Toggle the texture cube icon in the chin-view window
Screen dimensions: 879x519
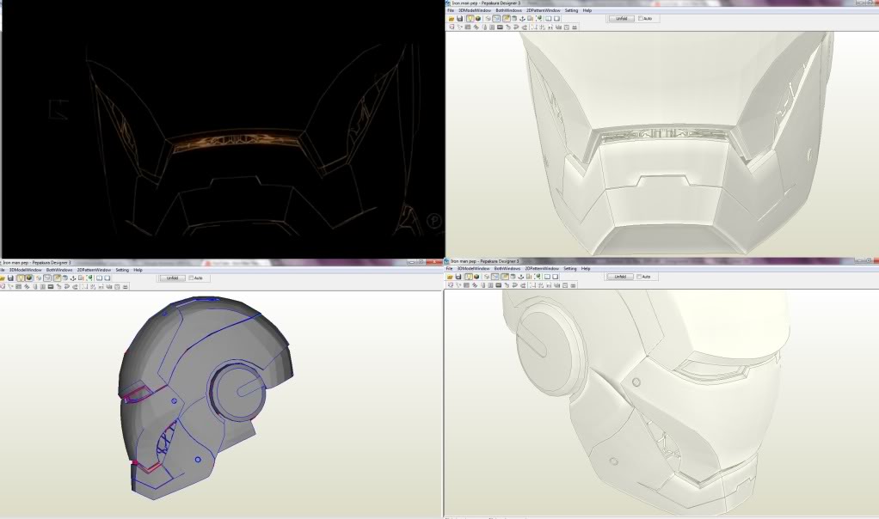(x=477, y=19)
